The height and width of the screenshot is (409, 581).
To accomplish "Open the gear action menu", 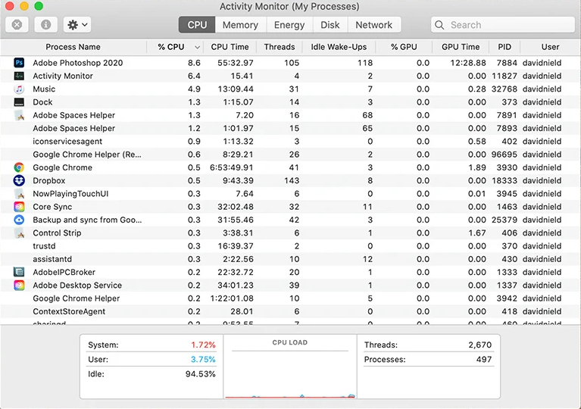I will [77, 25].
